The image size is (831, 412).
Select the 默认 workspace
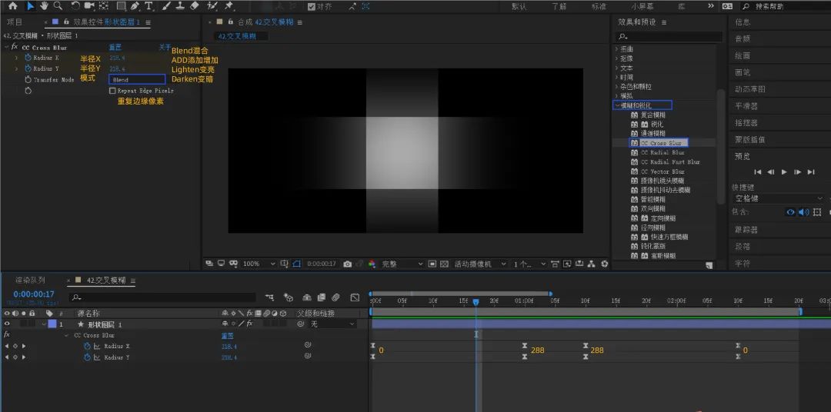coord(519,6)
